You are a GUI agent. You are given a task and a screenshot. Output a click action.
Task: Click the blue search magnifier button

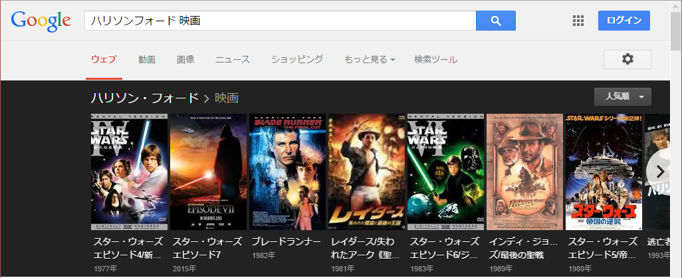click(x=495, y=21)
